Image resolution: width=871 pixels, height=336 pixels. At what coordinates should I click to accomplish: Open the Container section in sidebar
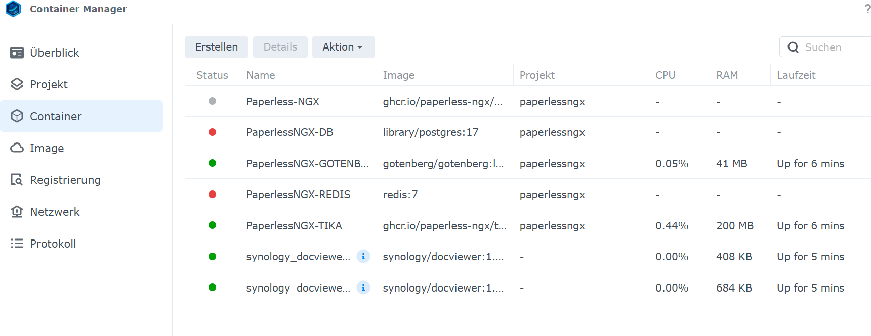pyautogui.click(x=81, y=116)
